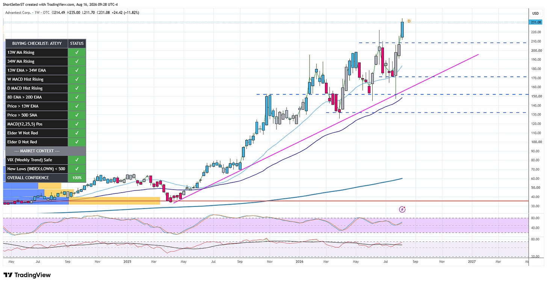Click the 170.00 price axis label

coord(536,78)
